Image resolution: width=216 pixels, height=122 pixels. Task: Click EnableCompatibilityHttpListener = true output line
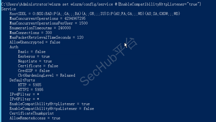pyautogui.click(x=50, y=104)
